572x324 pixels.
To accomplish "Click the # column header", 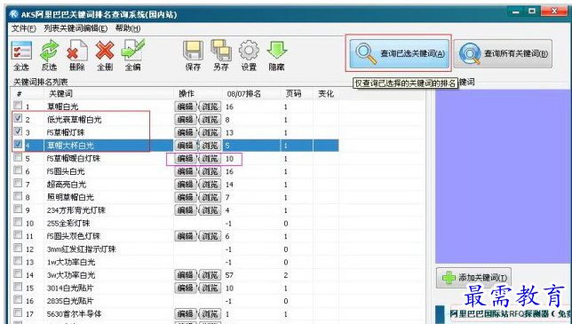I will tap(20, 94).
